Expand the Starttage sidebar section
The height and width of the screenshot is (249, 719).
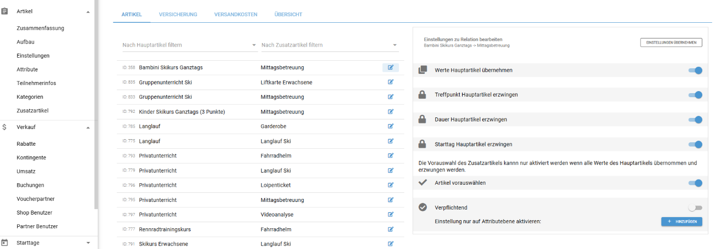[88, 243]
